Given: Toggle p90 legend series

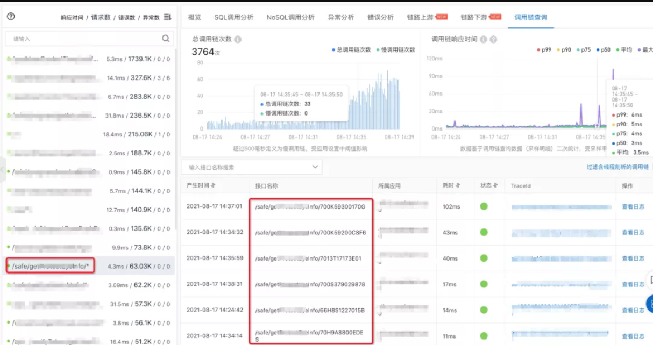Looking at the screenshot, I should pos(564,49).
